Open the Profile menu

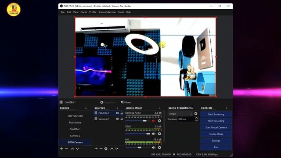pos(93,12)
